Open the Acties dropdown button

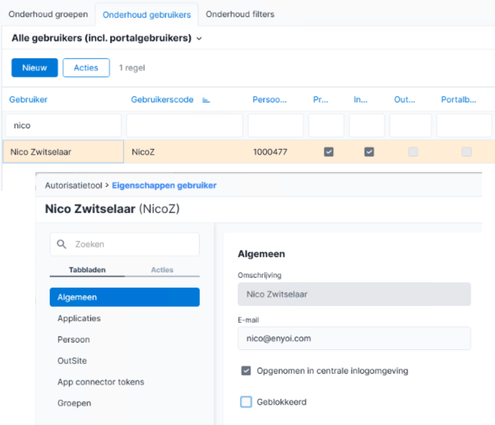click(86, 68)
